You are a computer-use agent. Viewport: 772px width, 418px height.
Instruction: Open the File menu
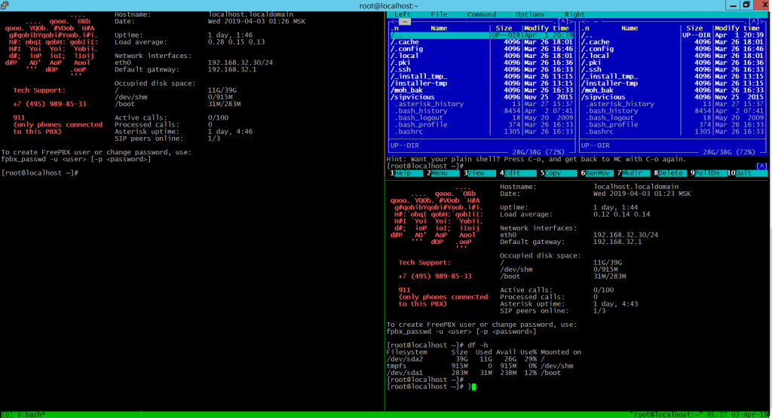pyautogui.click(x=439, y=14)
